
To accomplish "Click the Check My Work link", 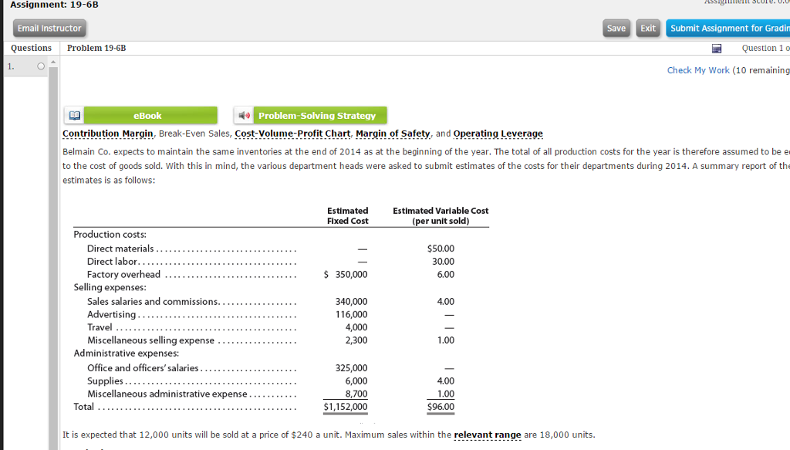I will click(697, 70).
